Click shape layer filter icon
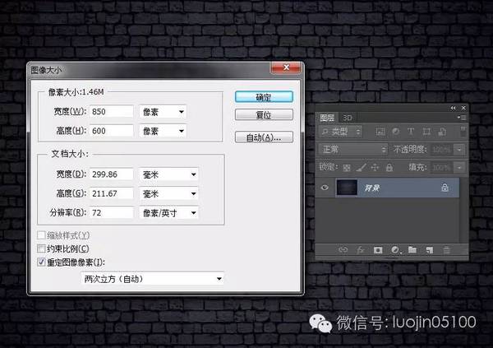493x348 pixels. click(x=426, y=132)
